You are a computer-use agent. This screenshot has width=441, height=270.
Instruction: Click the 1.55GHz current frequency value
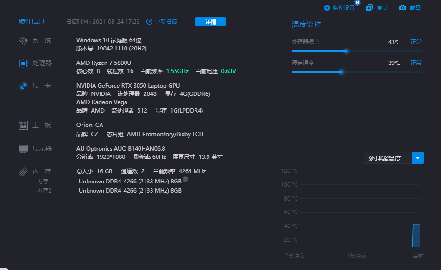177,71
